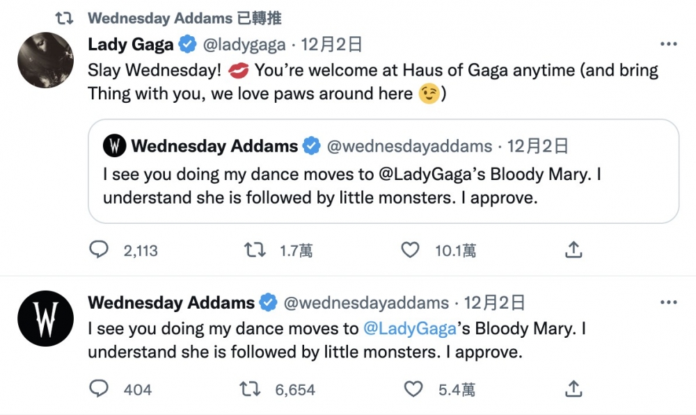696x415 pixels.
Task: Like Lady Gaga's tweet
Action: pyautogui.click(x=410, y=250)
